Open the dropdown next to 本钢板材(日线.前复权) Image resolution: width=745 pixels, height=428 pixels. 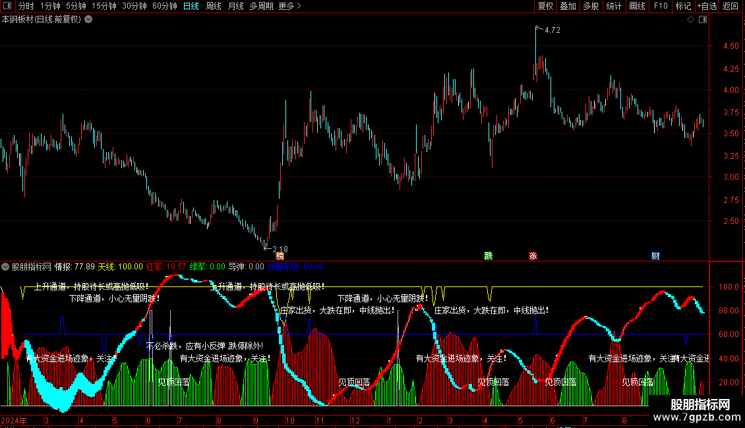[x=88, y=20]
